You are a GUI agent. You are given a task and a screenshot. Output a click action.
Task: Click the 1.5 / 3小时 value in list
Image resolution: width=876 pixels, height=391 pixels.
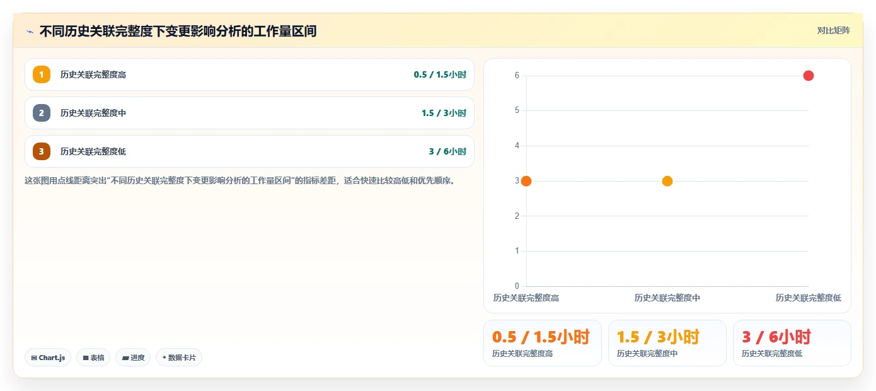tap(444, 113)
